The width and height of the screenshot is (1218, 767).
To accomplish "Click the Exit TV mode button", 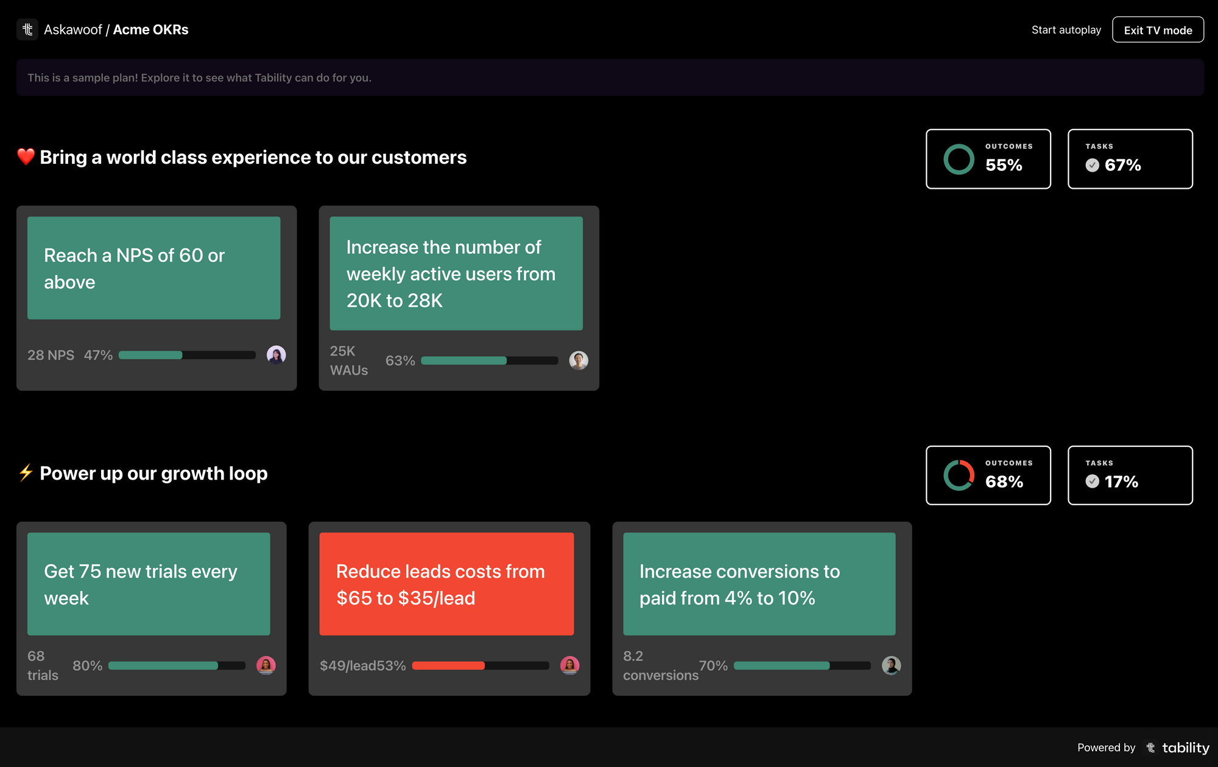I will [1158, 30].
